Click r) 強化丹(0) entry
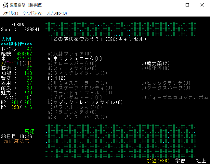Viewport: 210px width, 164px height. tap(155, 68)
